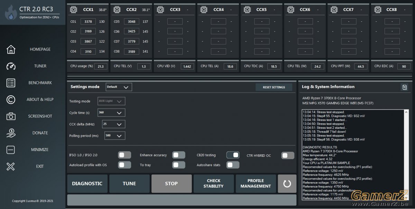Click the C01 frequency field 3378
Screen dimensions: 415x209
coord(88,21)
